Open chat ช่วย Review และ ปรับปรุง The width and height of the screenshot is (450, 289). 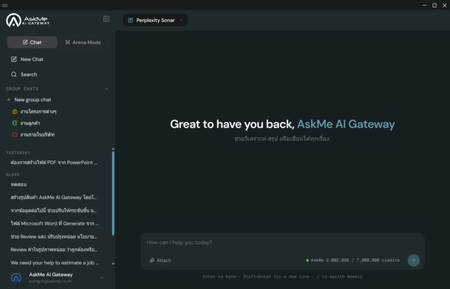[54, 236]
